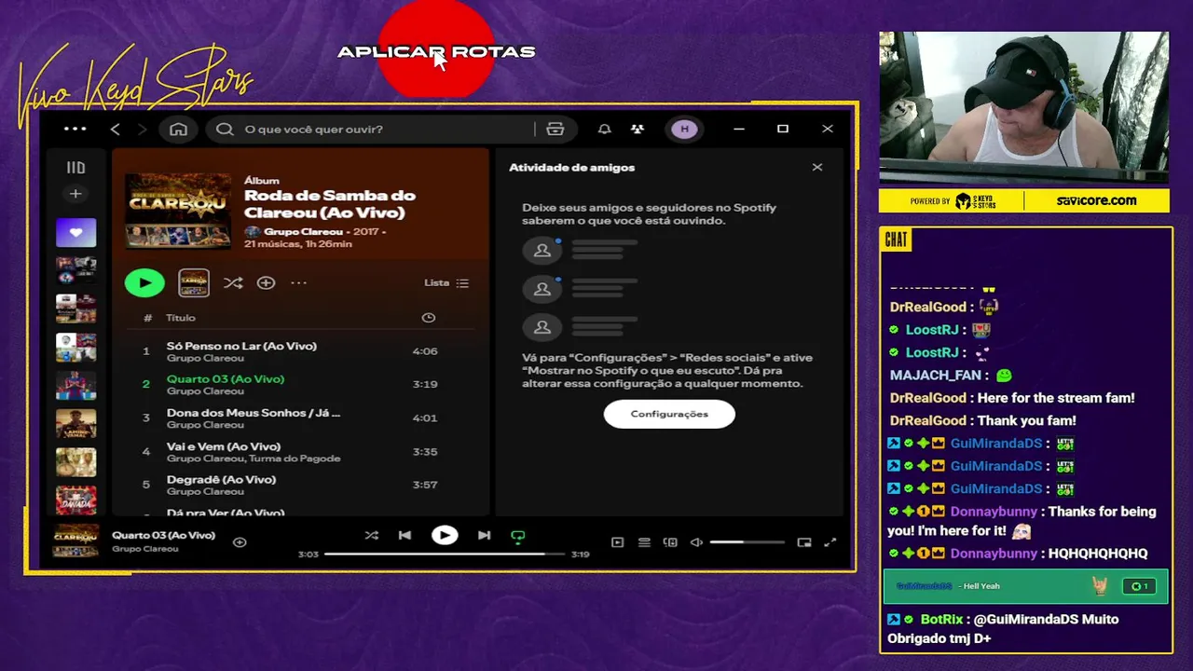Skip to the previous track
Viewport: 1193px width, 671px height.
[x=405, y=535]
